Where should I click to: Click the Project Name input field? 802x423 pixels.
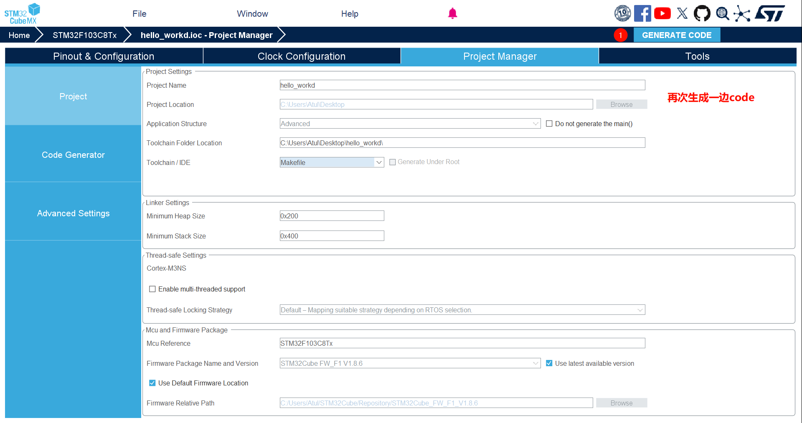click(x=462, y=85)
